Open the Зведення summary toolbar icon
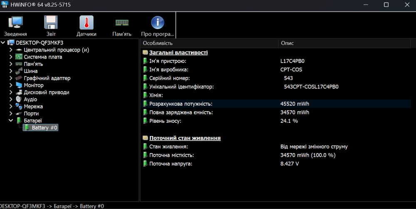The height and width of the screenshot is (209, 416). pos(15,22)
